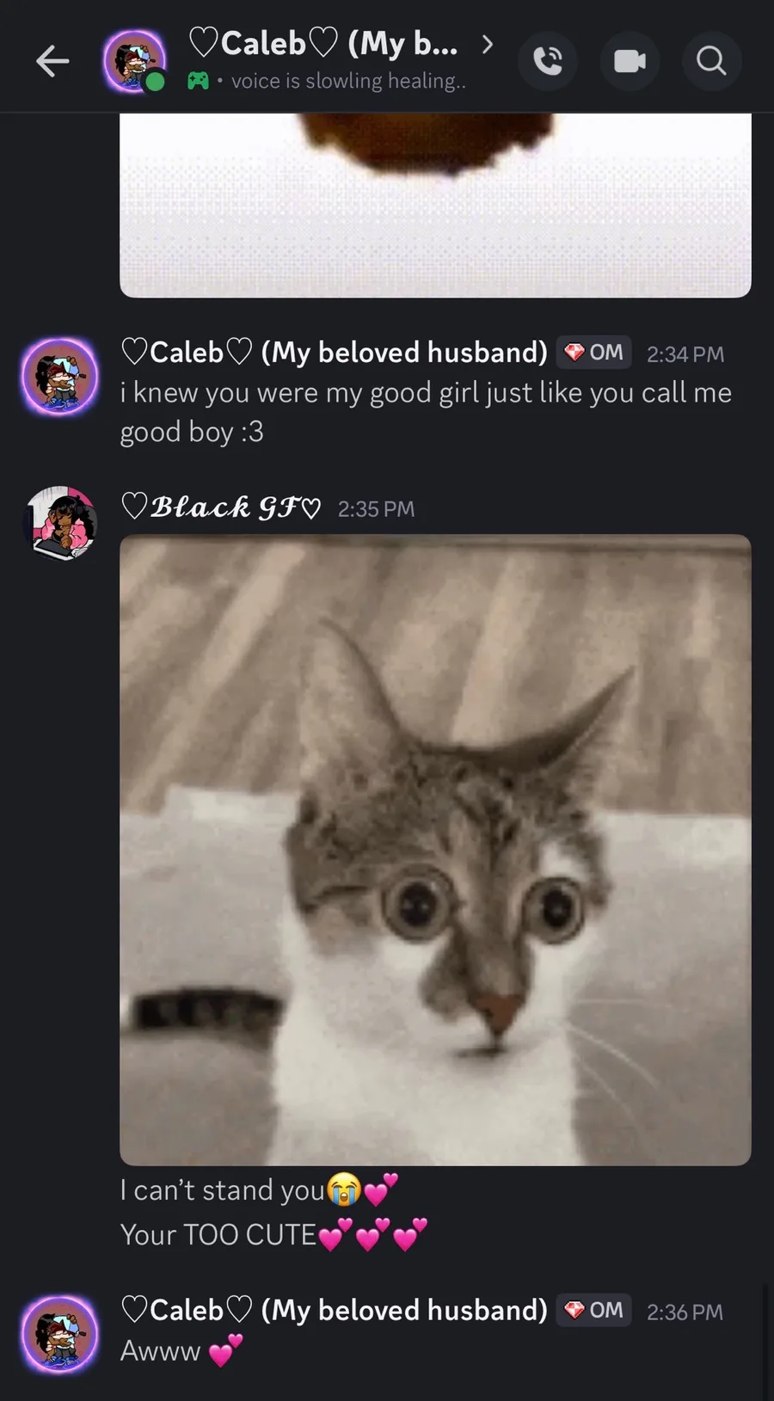Select the 'Awww' message
The image size is (774, 1401).
point(181,1351)
